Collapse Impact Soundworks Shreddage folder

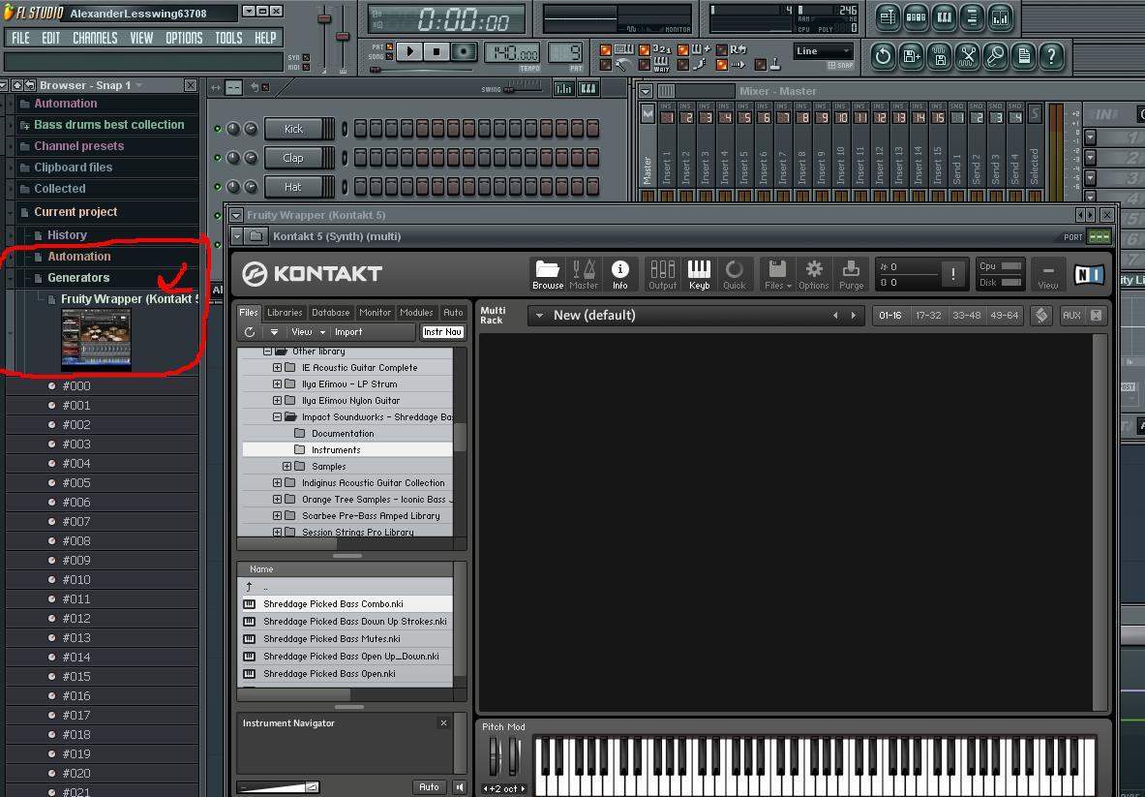[x=278, y=417]
